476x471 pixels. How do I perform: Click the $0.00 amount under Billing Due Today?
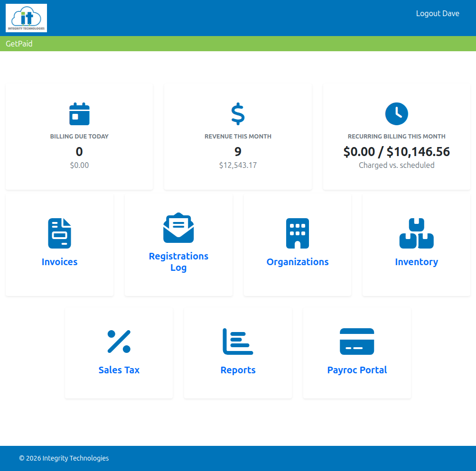coord(79,165)
